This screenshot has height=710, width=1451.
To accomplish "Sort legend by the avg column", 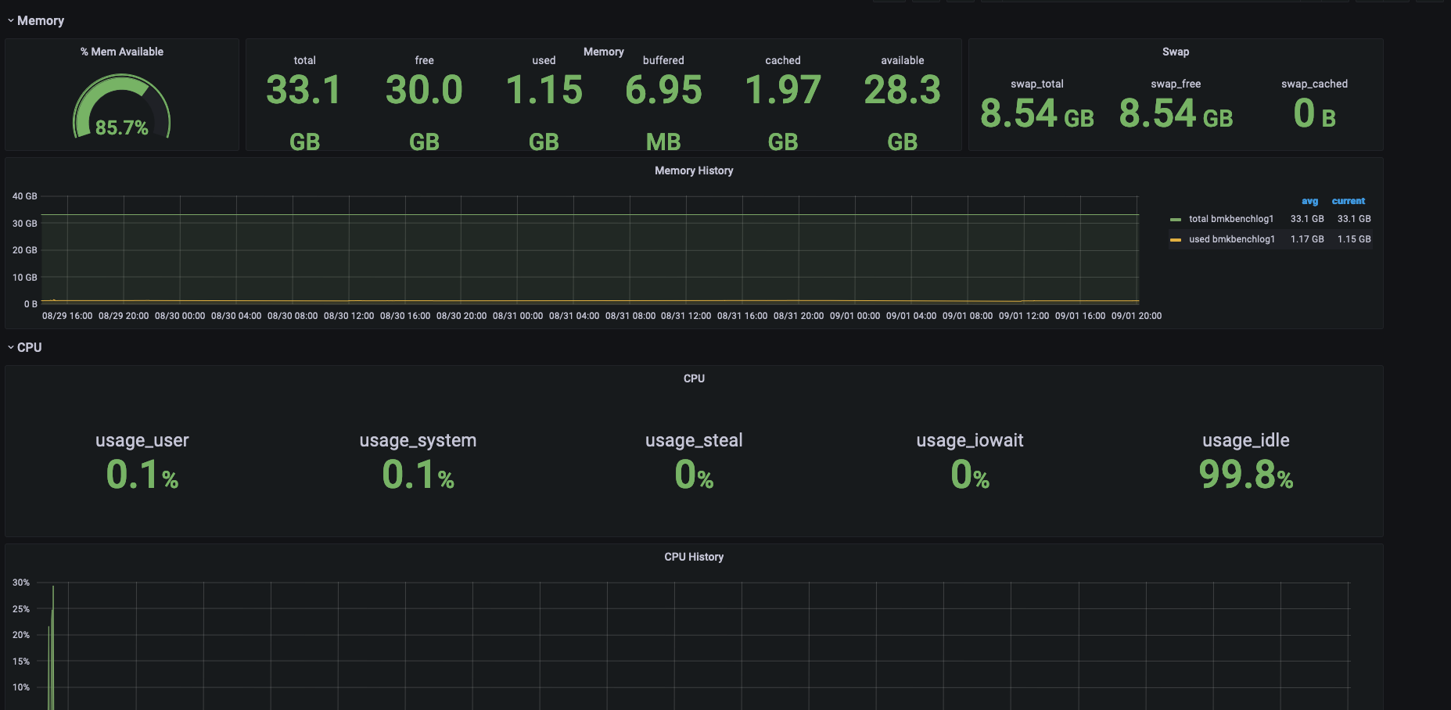I will [1309, 201].
